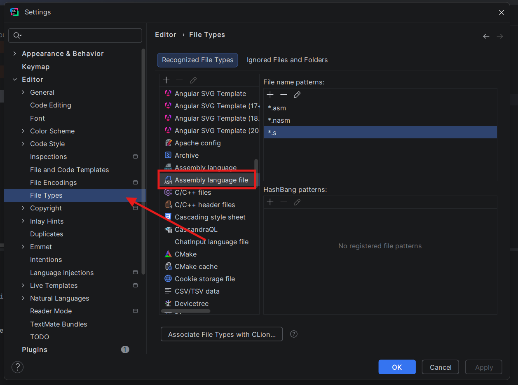Open the Font settings page
This screenshot has height=385, width=518.
[38, 118]
